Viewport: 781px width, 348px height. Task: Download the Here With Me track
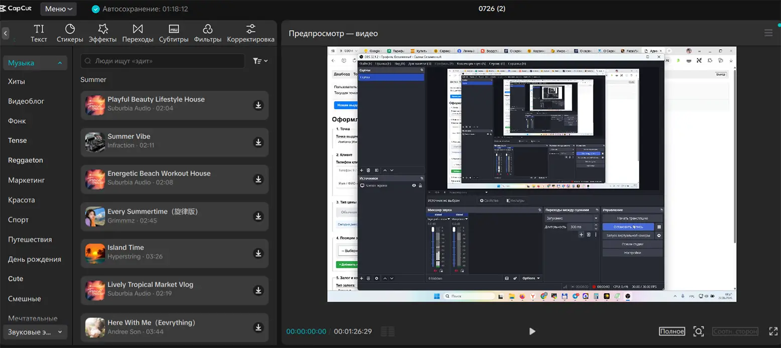click(x=258, y=327)
